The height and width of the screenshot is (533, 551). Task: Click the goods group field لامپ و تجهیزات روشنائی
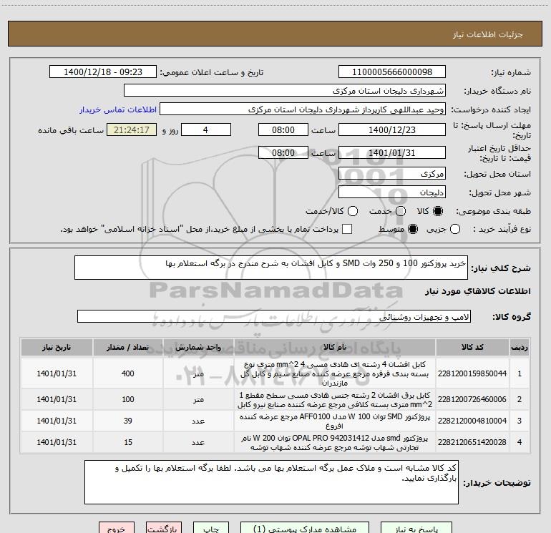(274, 316)
